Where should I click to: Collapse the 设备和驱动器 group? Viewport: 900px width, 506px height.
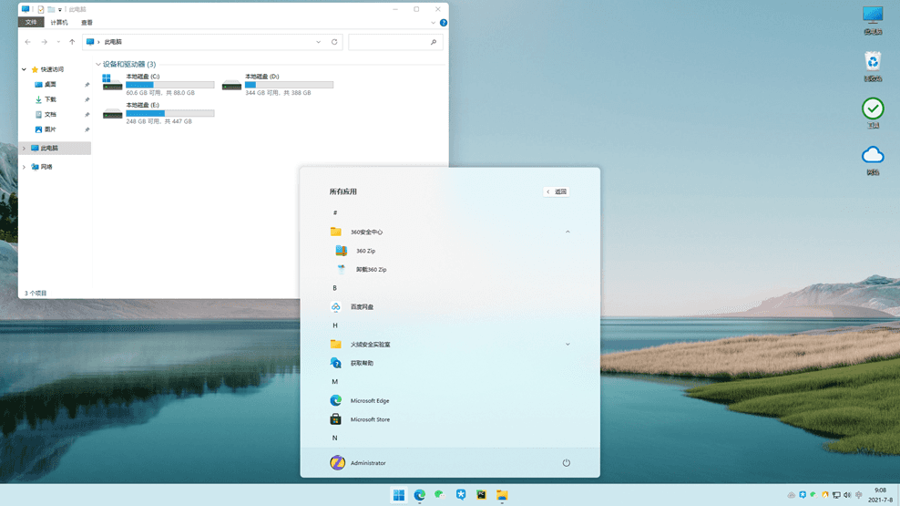pos(98,65)
